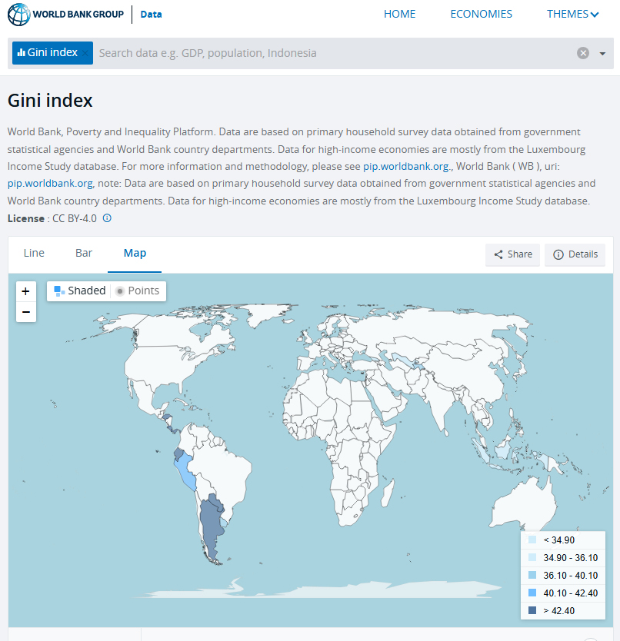Screen dimensions: 620x641
Task: Click the CC BY-4.0 license info icon
Action: (107, 218)
